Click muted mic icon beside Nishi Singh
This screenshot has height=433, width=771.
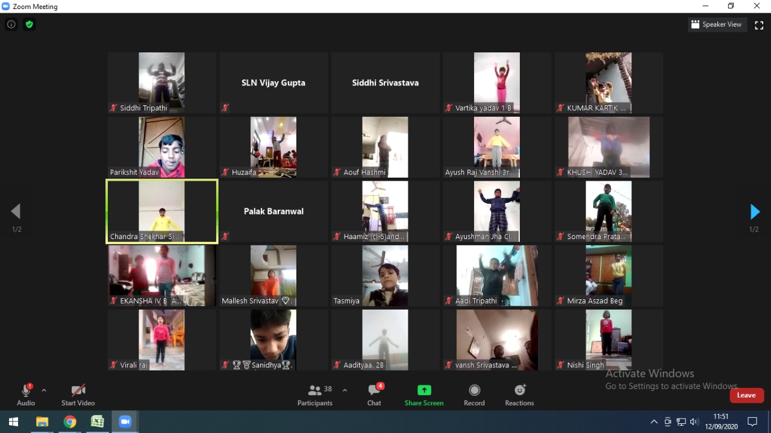(x=560, y=365)
